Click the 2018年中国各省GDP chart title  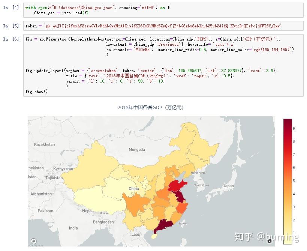tap(151, 107)
